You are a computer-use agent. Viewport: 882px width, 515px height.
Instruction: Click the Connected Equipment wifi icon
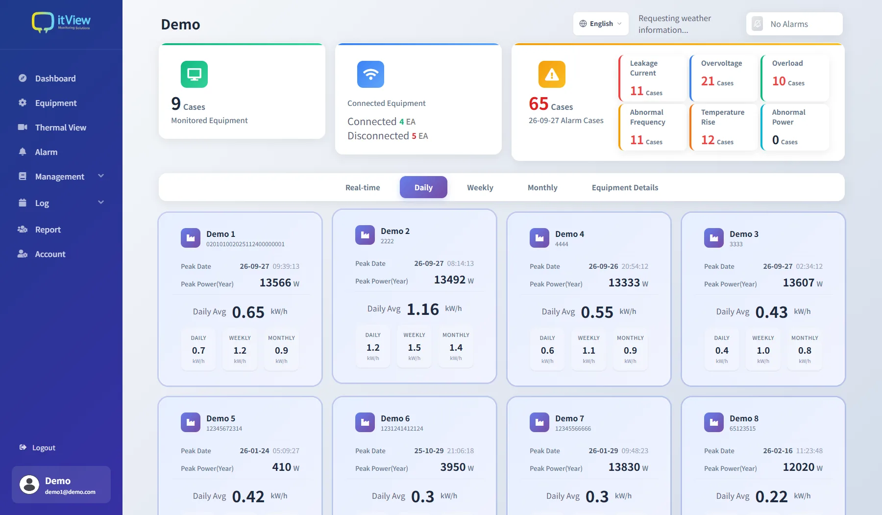click(370, 74)
